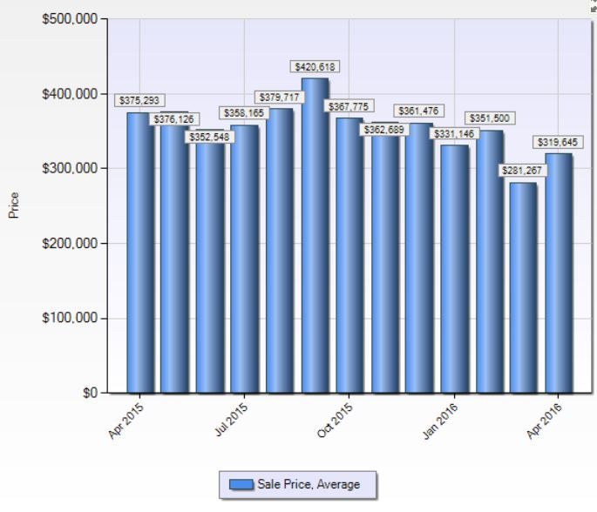Click the $379,717 value label
This screenshot has height=512, width=597.
[x=279, y=98]
